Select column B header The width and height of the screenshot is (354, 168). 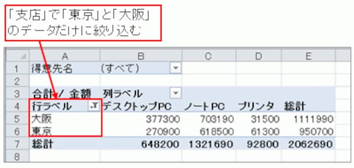(141, 56)
